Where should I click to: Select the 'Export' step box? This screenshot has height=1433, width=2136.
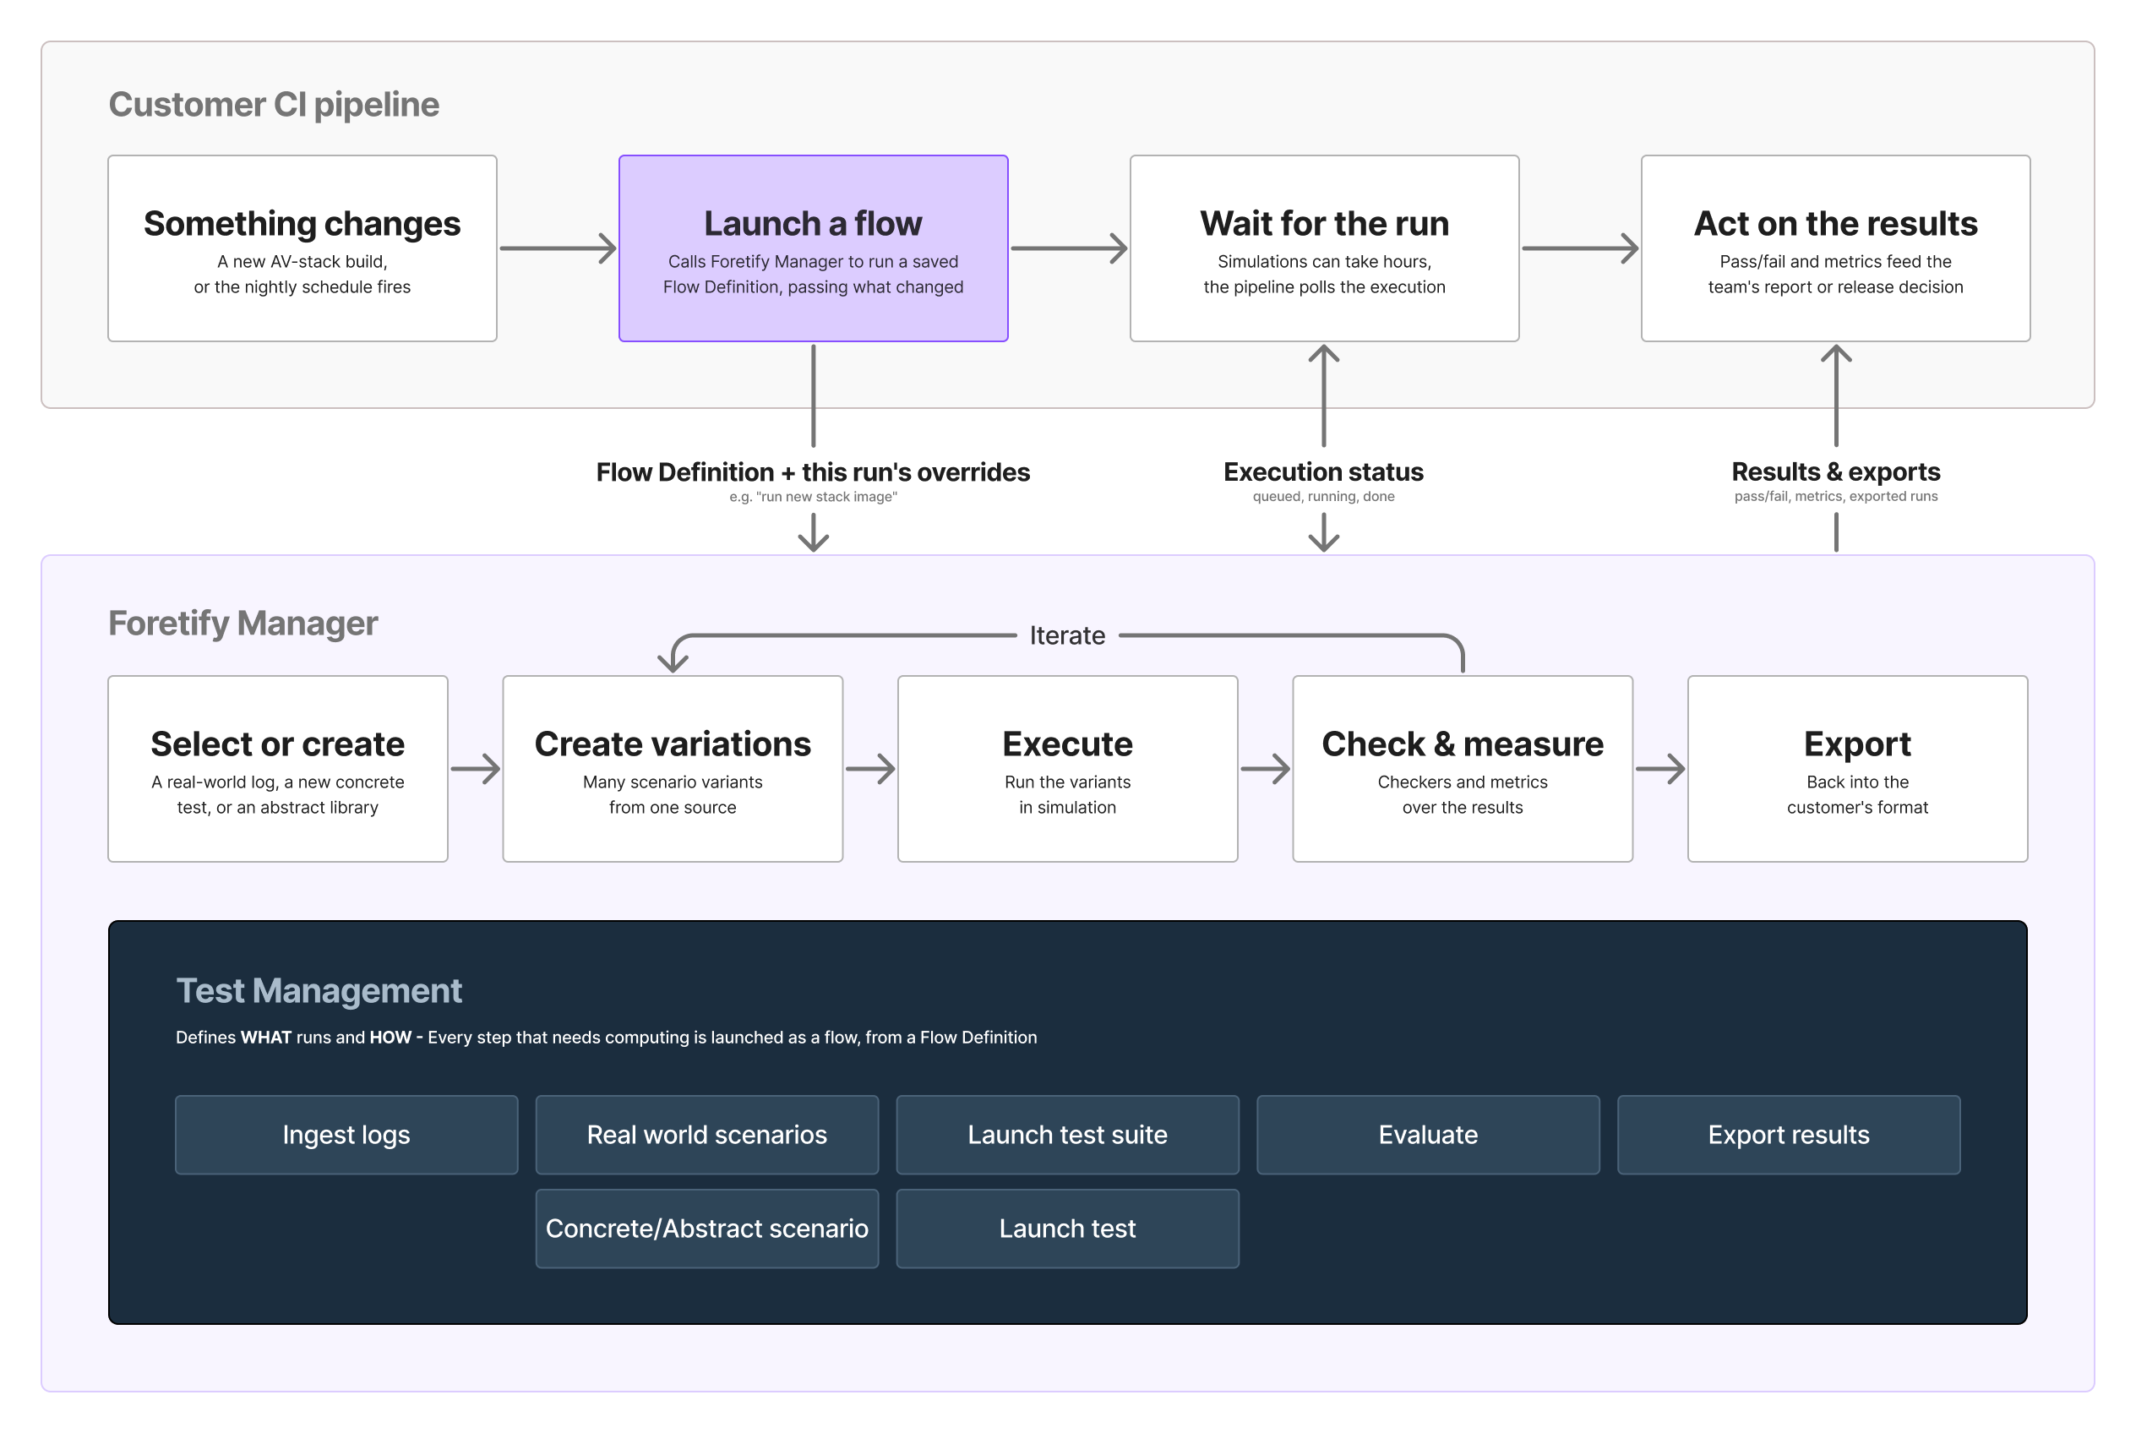coord(1857,769)
